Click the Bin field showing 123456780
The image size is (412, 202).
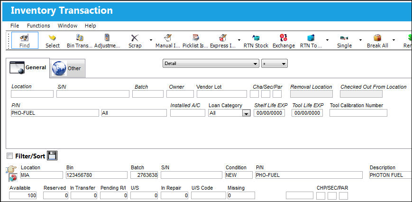(x=96, y=175)
